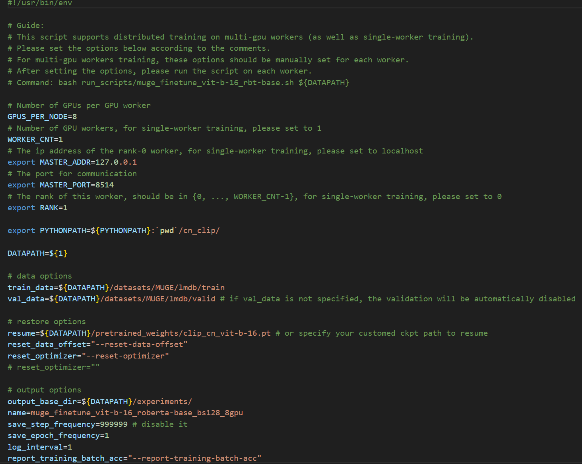Screen dimensions: 582x464
Task: Click the muge_finetune name assignment
Action: coord(125,412)
